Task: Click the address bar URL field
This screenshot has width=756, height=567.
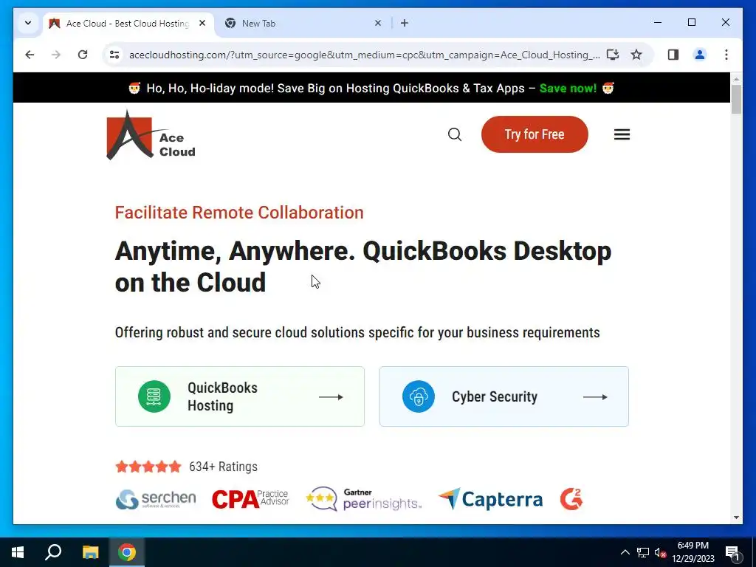Action: click(x=364, y=55)
